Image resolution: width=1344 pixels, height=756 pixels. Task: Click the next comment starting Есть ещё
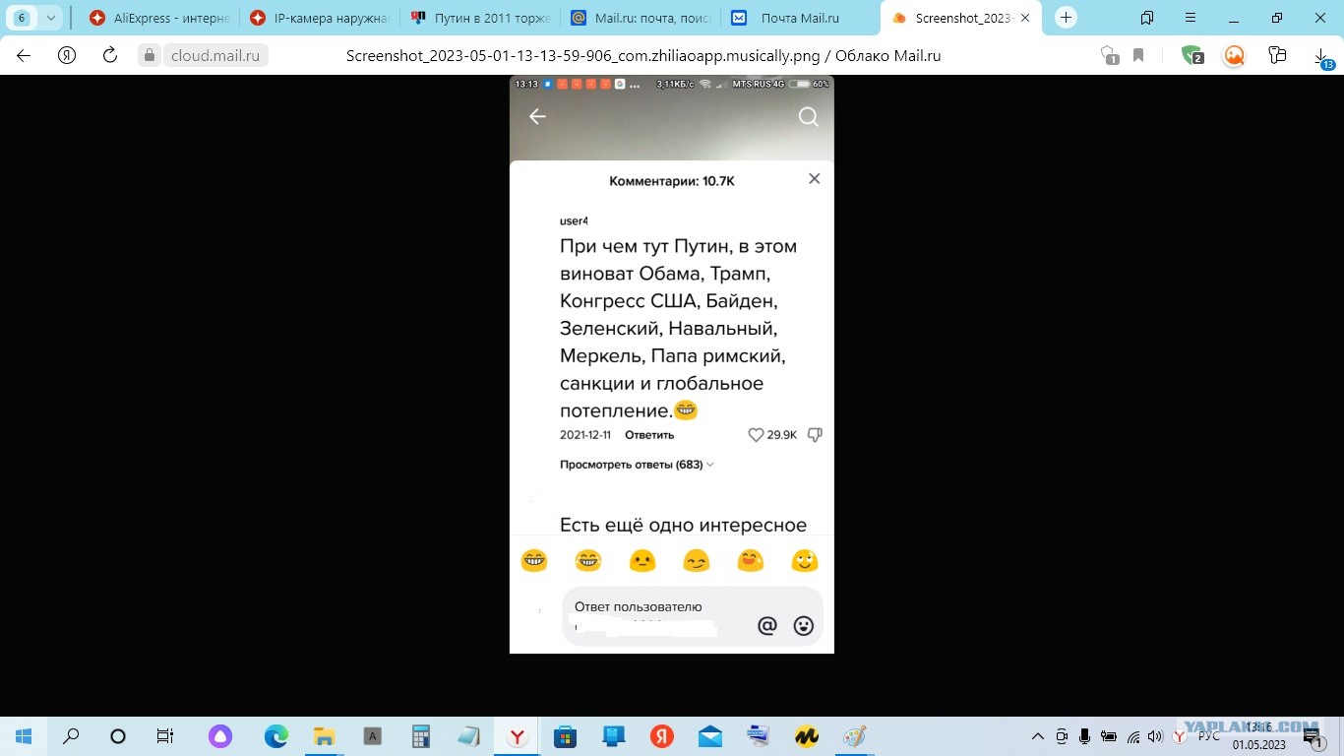(x=683, y=525)
